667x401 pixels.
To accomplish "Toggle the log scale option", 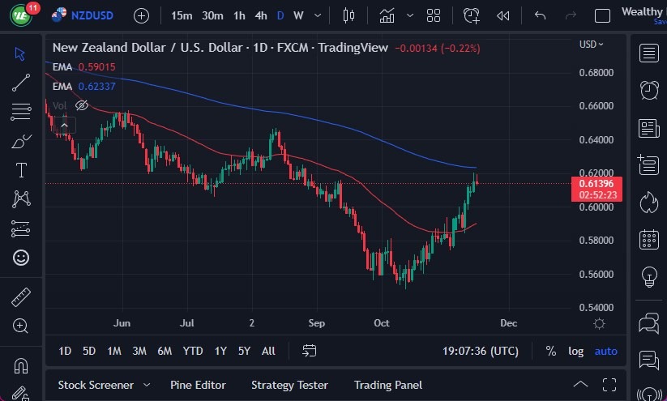I will pyautogui.click(x=575, y=351).
